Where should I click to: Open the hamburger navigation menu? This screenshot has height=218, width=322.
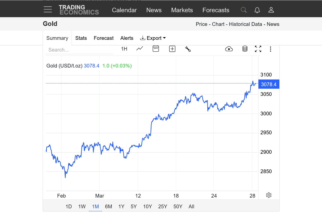click(48, 10)
